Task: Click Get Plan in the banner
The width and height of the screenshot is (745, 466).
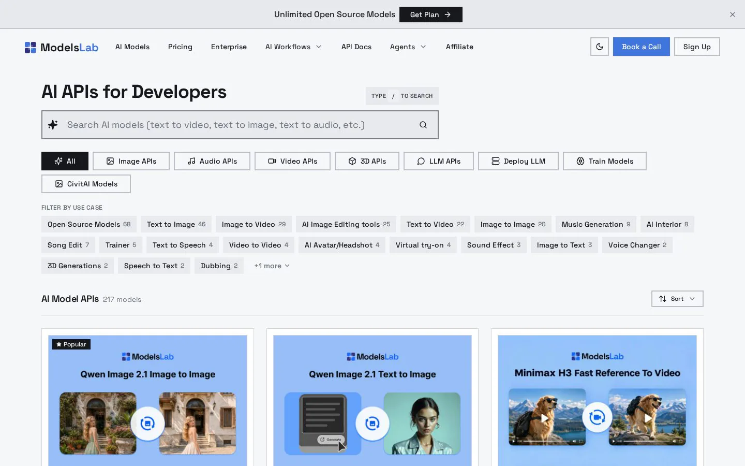Action: tap(431, 14)
